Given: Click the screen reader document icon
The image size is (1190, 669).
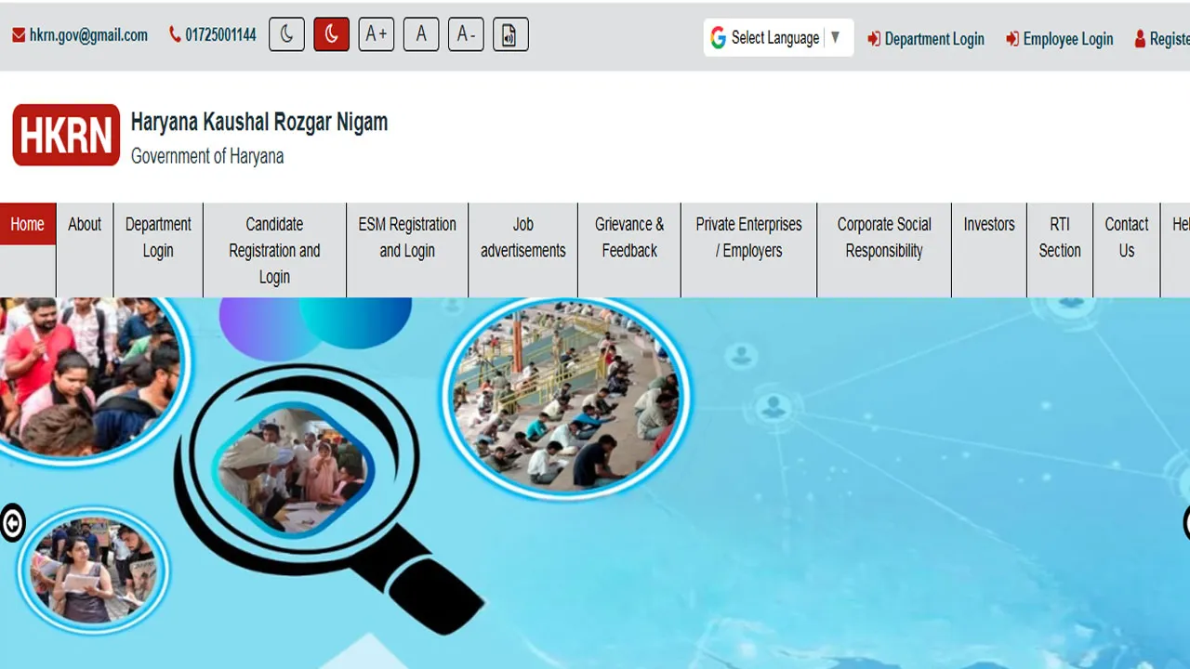Looking at the screenshot, I should tap(510, 35).
